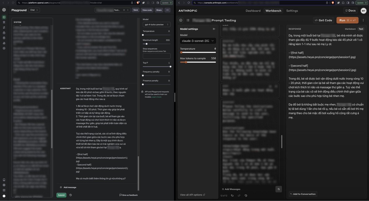The image size is (369, 201).
Task: Toggle the model settings sliders button
Action: point(279,189)
